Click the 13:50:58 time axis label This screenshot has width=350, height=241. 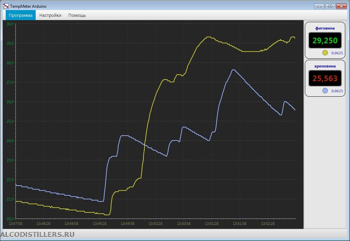[184, 224]
